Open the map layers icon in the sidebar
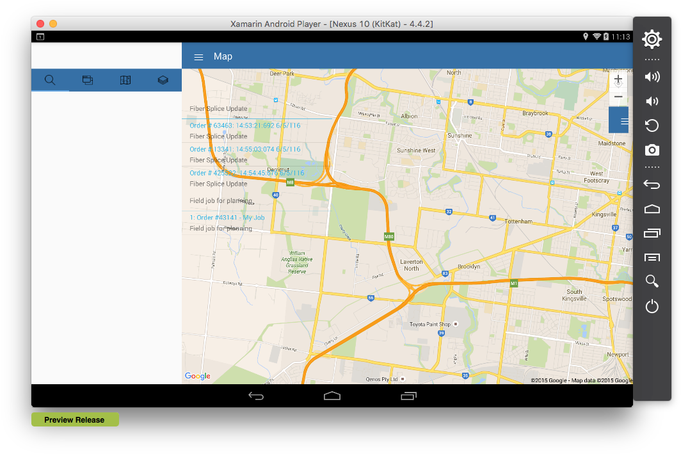 (163, 80)
